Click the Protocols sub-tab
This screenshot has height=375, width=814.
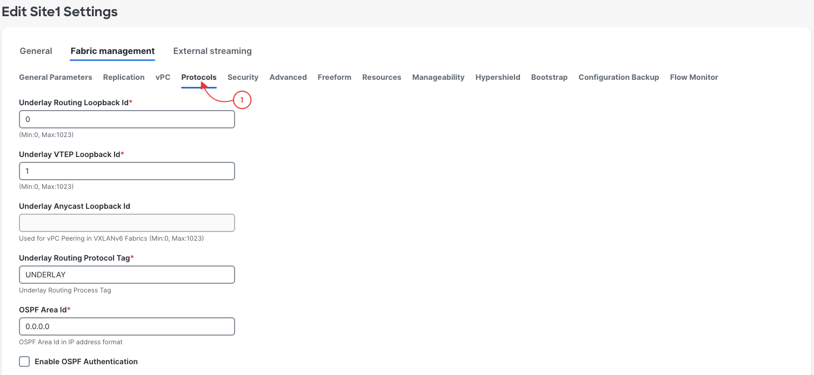[199, 77]
